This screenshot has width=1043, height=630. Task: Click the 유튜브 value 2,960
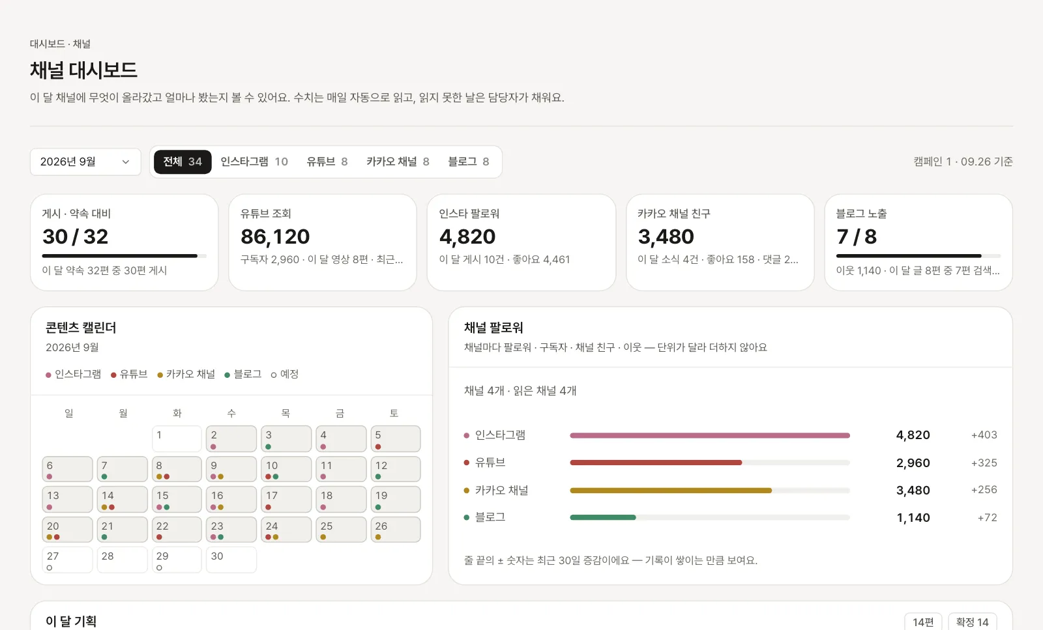913,463
